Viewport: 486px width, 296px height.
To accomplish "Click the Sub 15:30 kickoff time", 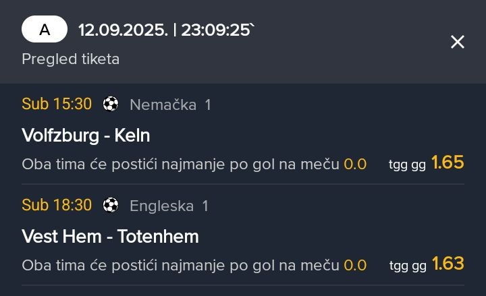I will tap(57, 104).
